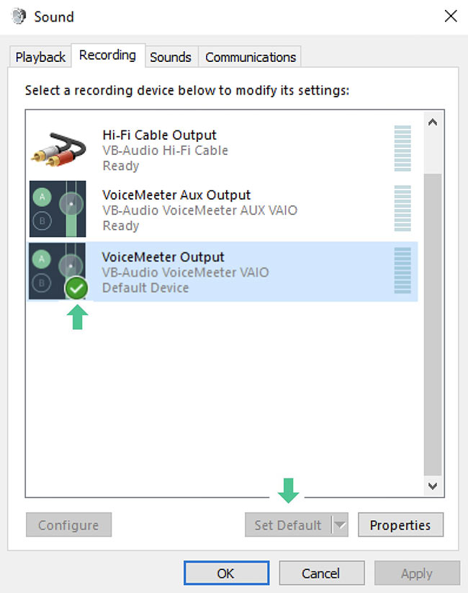Image resolution: width=468 pixels, height=593 pixels.
Task: Open Properties for the selected device
Action: (x=400, y=525)
